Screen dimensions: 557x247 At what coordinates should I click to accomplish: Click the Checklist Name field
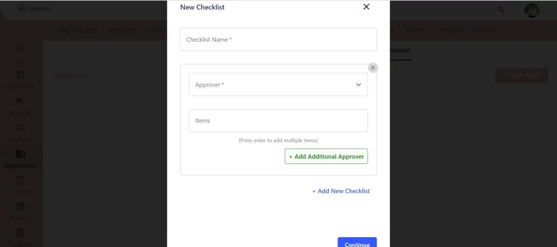click(278, 39)
